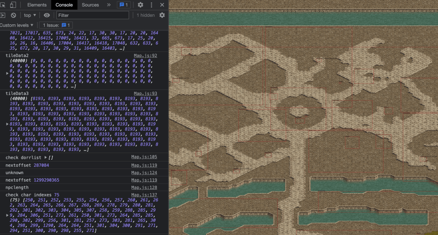
Task: Expand the check char indexes array
Action: tap(7, 215)
